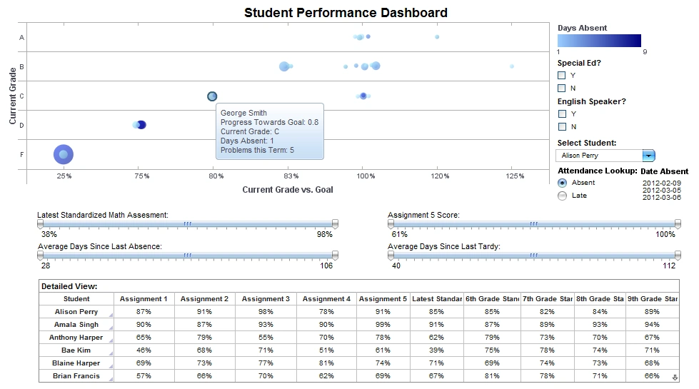
Task: Expand the Alison Perry row corner marker
Action: pyautogui.click(x=110, y=315)
